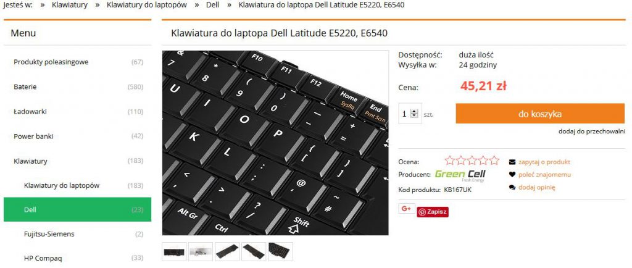632x268 pixels.
Task: Go to Klawiatury do laptopów breadcrumb link
Action: [x=147, y=5]
